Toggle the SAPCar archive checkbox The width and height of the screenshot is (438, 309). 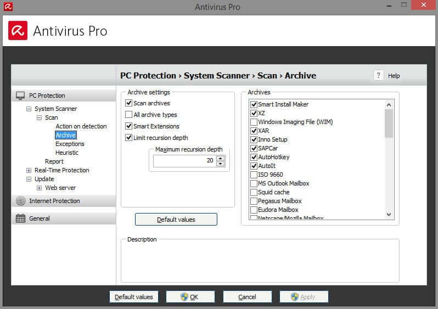[x=254, y=148]
